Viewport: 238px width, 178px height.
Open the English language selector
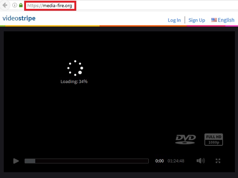pos(223,20)
